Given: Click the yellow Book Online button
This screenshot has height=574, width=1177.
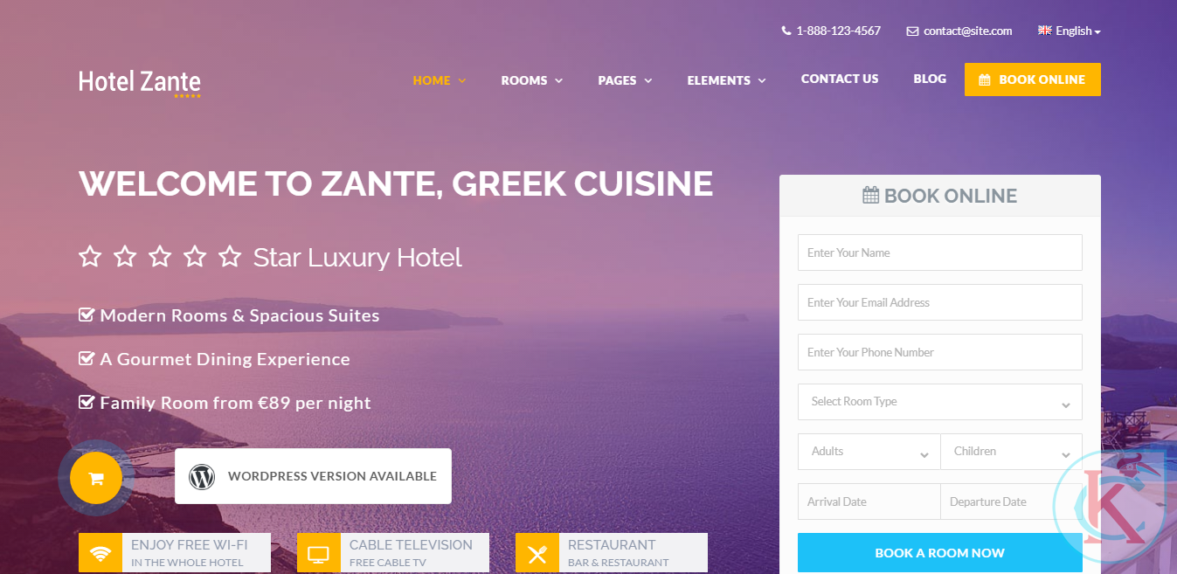Looking at the screenshot, I should click(x=1033, y=80).
